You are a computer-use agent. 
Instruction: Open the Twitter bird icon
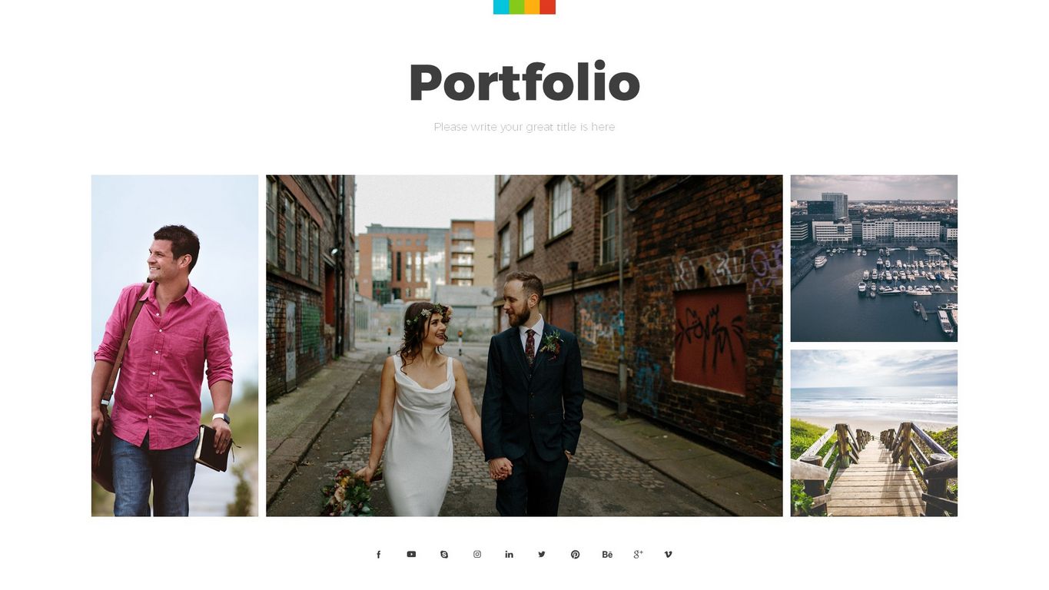click(542, 554)
